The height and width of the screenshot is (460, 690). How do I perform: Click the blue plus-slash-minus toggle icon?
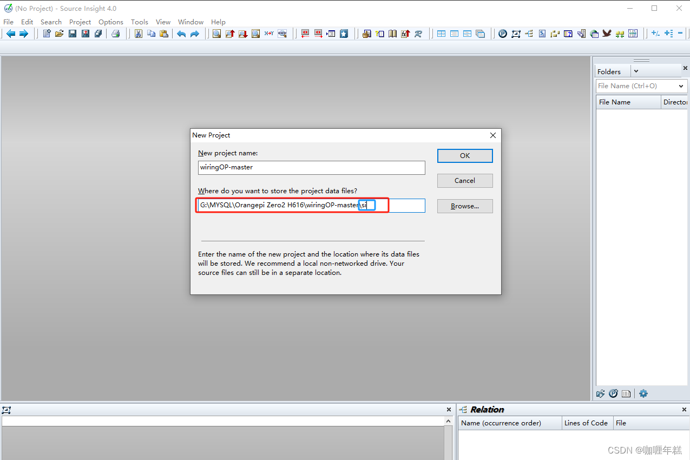point(655,34)
